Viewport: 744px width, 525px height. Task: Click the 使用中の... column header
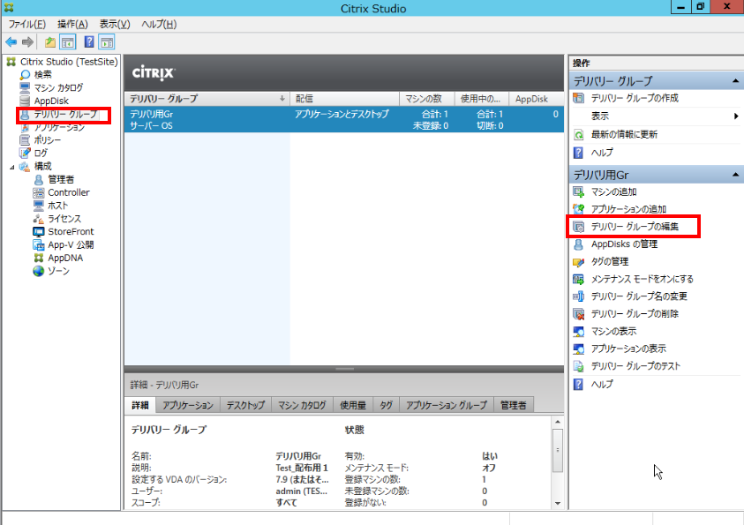482,99
